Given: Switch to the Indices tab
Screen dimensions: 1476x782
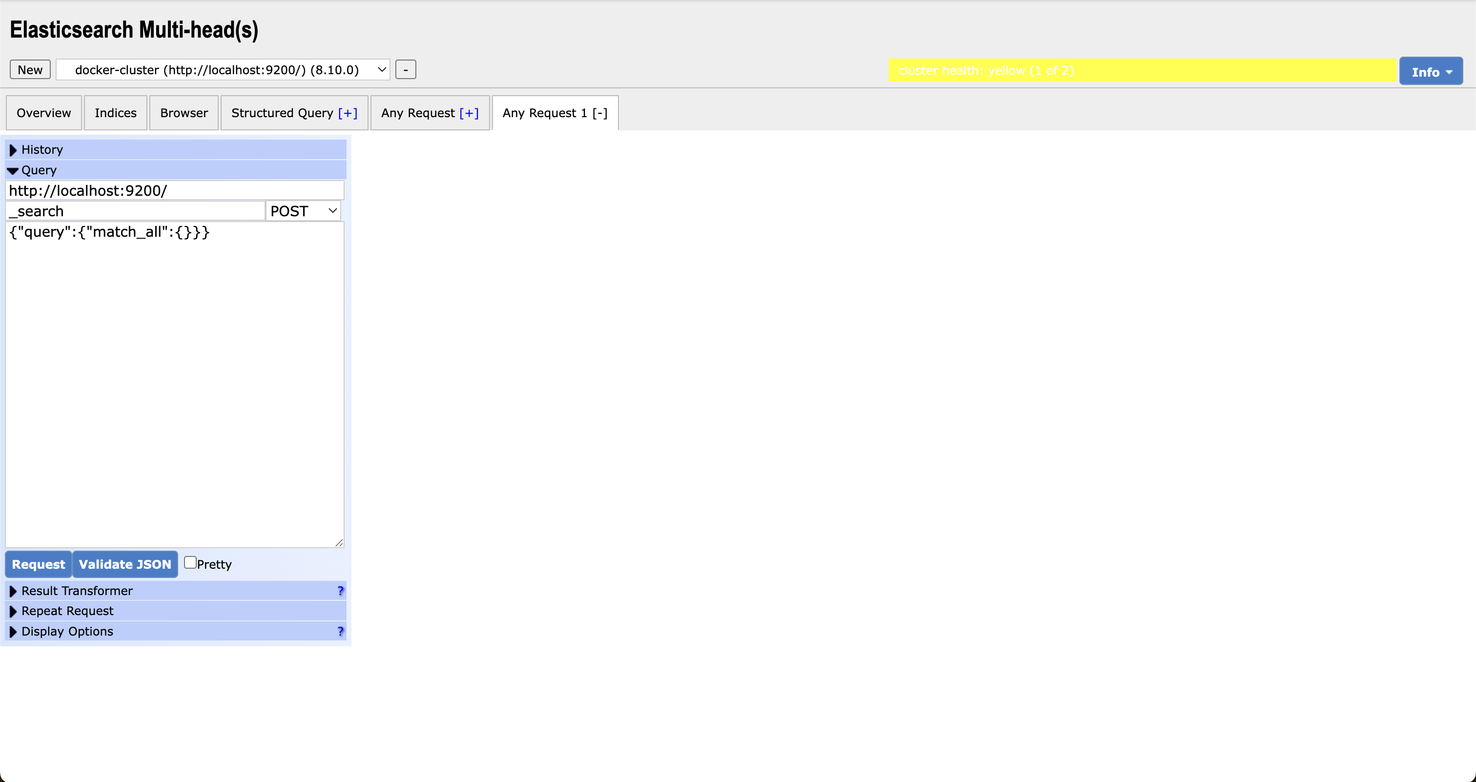Looking at the screenshot, I should 116,113.
